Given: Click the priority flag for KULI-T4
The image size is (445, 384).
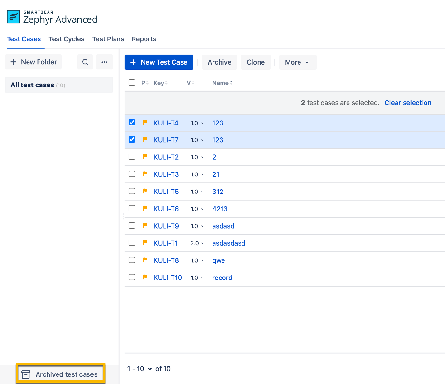Looking at the screenshot, I should click(x=145, y=123).
